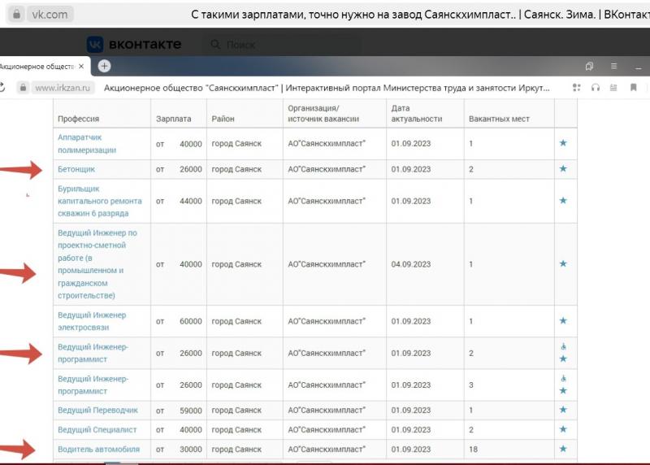Open the Бетонщик vacancy link

76,169
